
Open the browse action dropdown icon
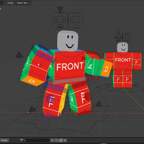[22, 140]
